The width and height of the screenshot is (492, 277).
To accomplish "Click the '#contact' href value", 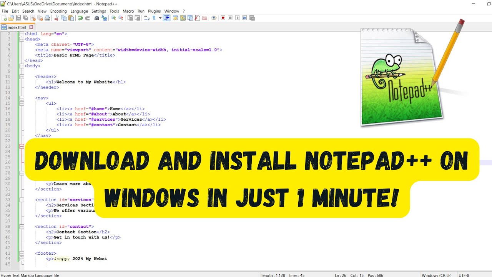I will [x=102, y=125].
